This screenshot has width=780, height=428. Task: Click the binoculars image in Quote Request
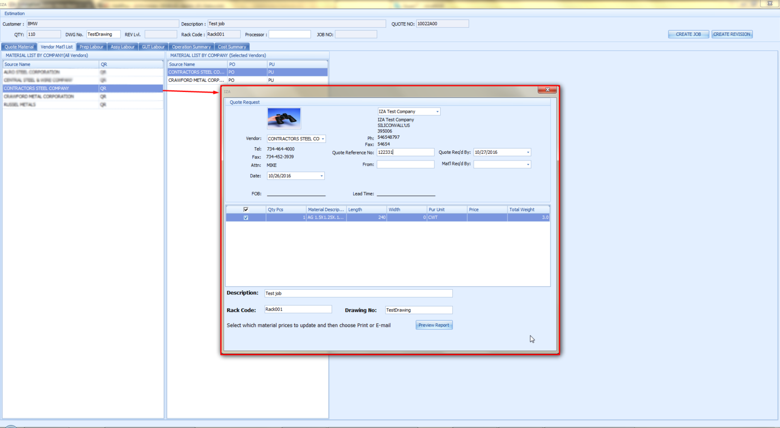tap(284, 118)
